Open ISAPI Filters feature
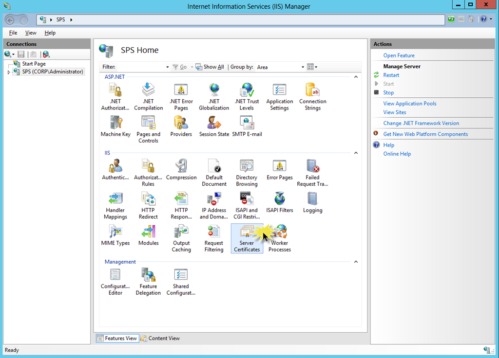This screenshot has height=358, width=499. click(279, 202)
